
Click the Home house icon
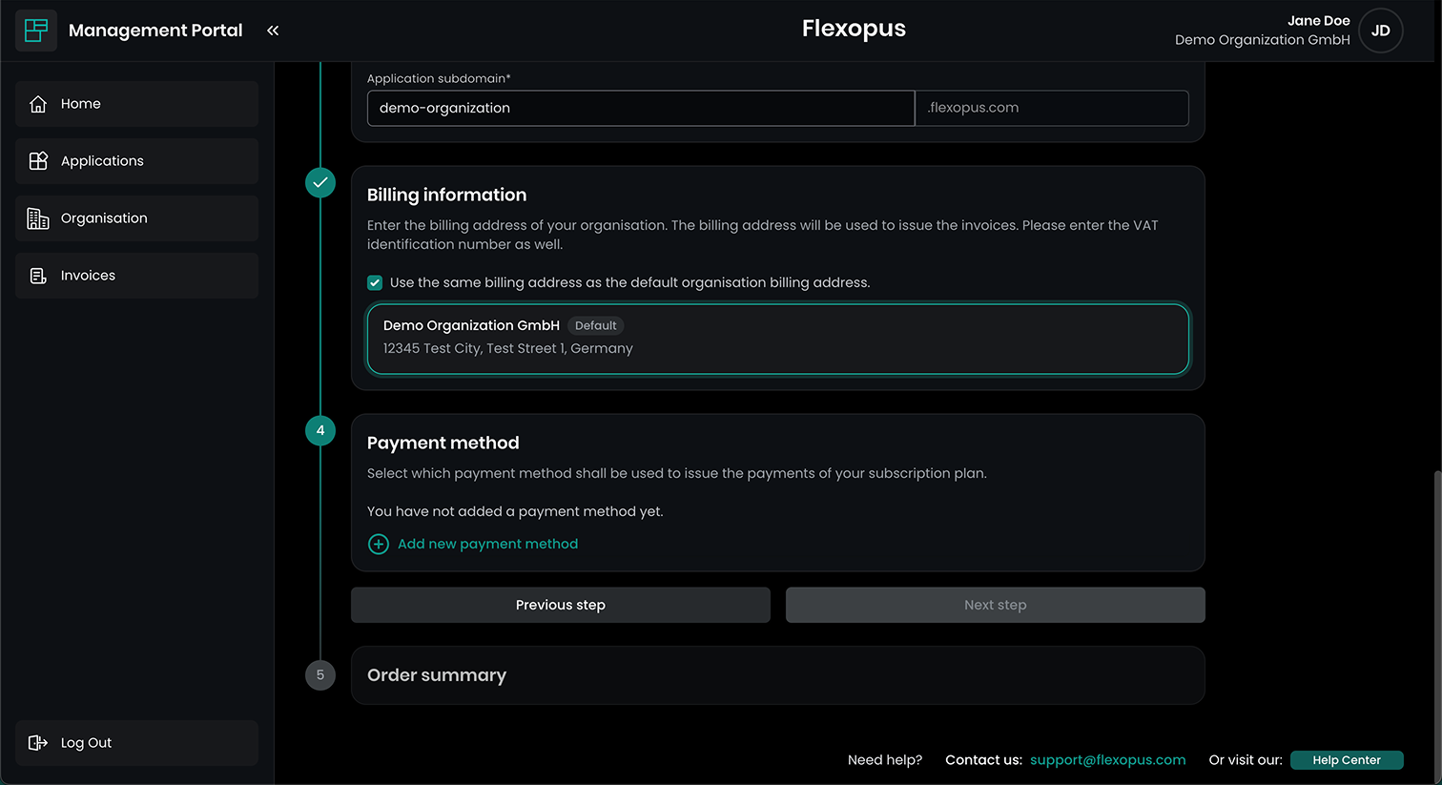[38, 104]
